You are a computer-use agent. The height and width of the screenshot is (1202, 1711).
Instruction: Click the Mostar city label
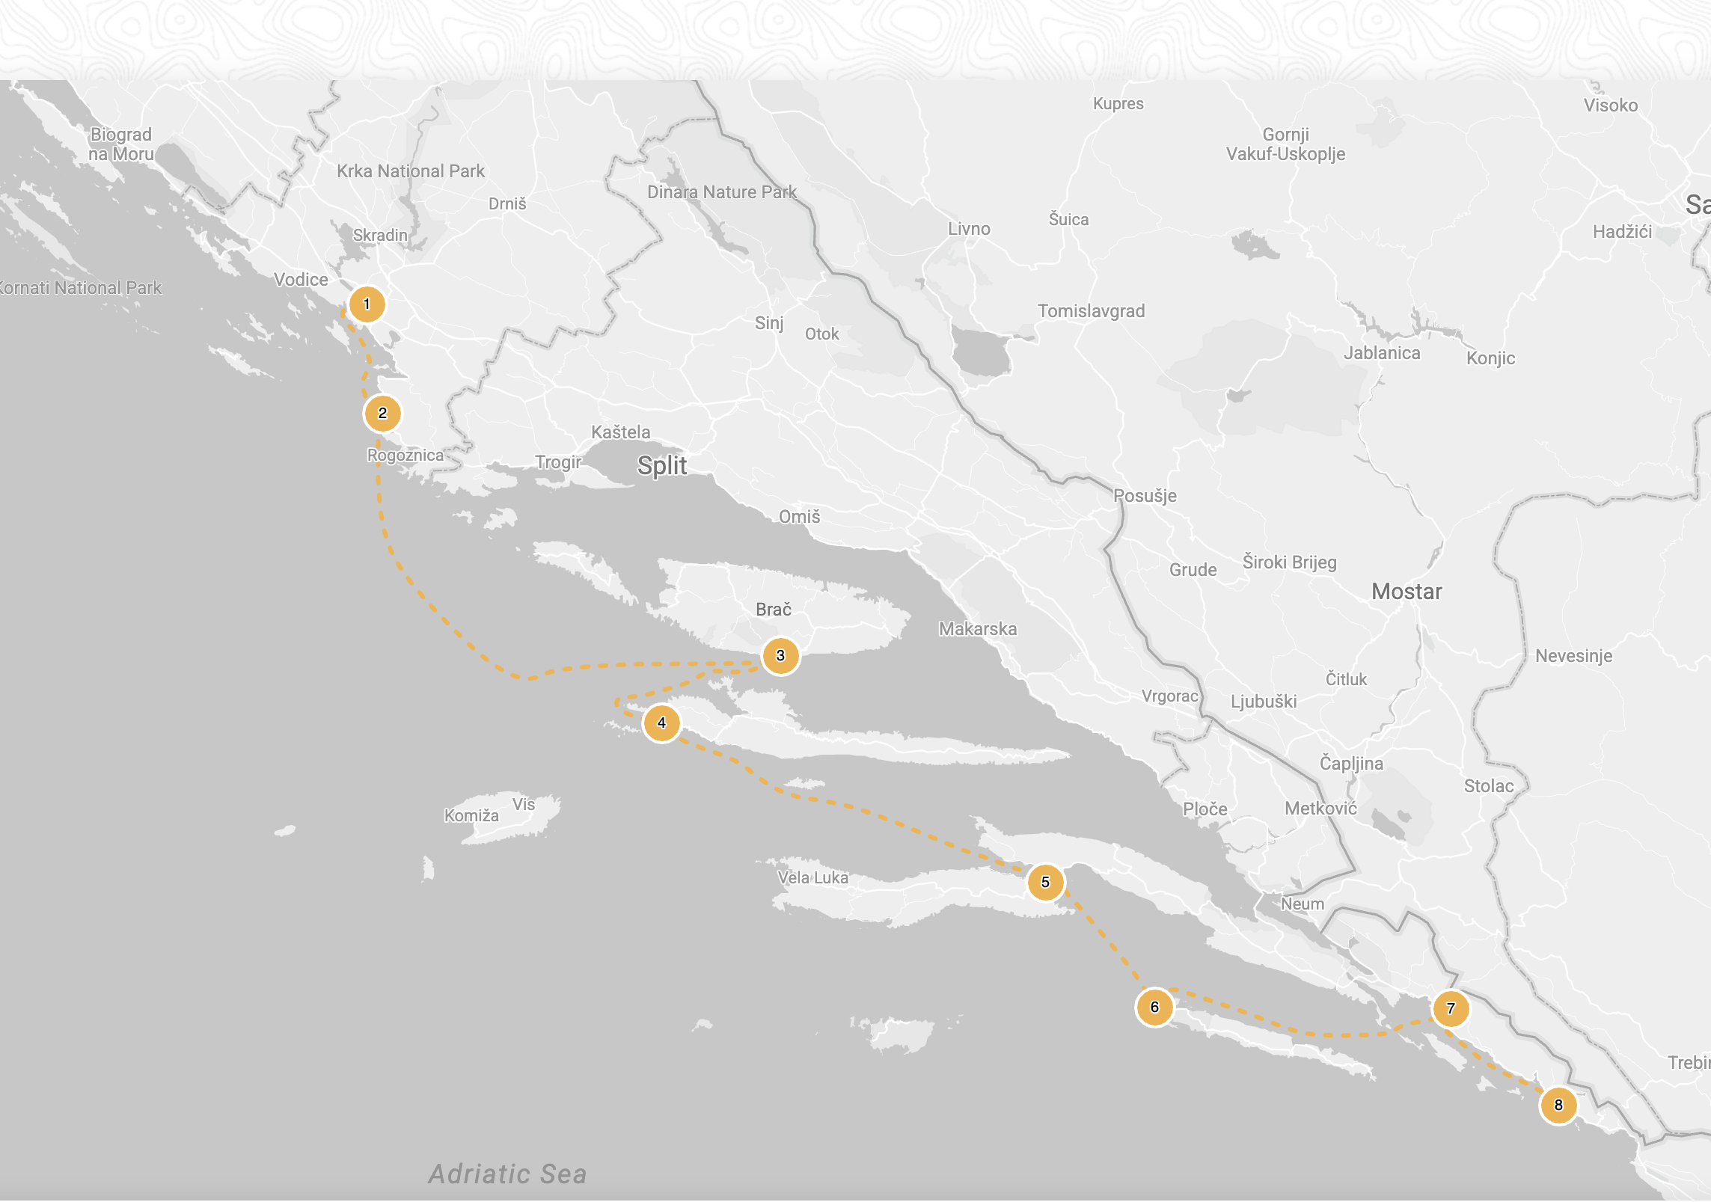1407,592
